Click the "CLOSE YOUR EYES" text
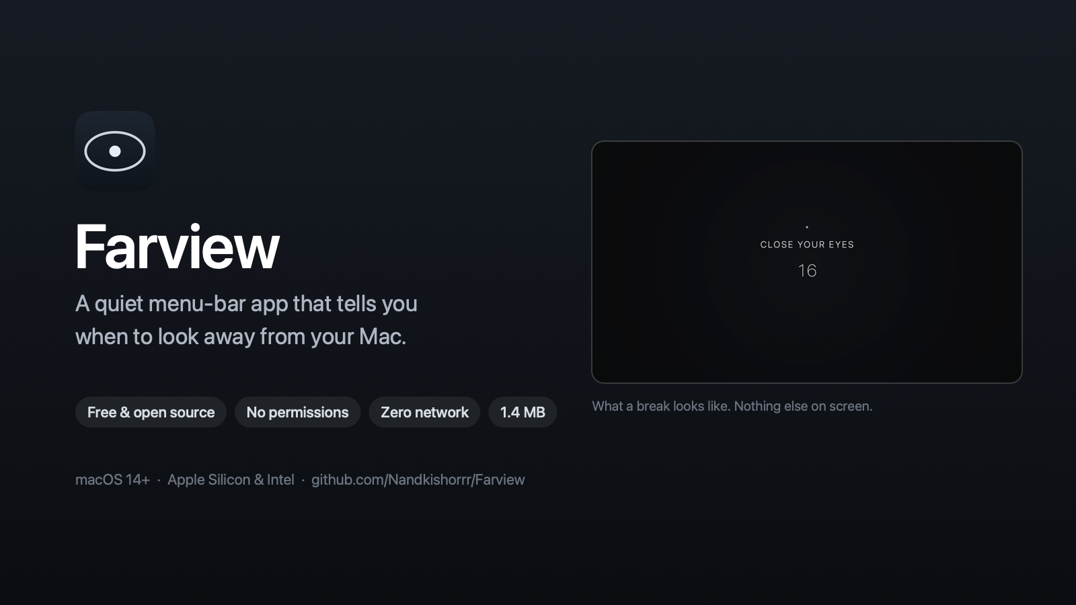 [x=807, y=245]
